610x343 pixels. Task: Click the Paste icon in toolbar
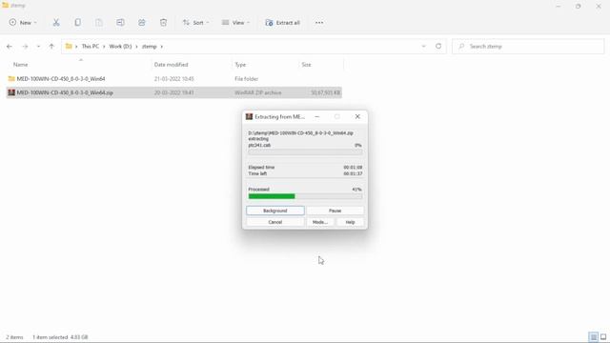[x=99, y=23]
